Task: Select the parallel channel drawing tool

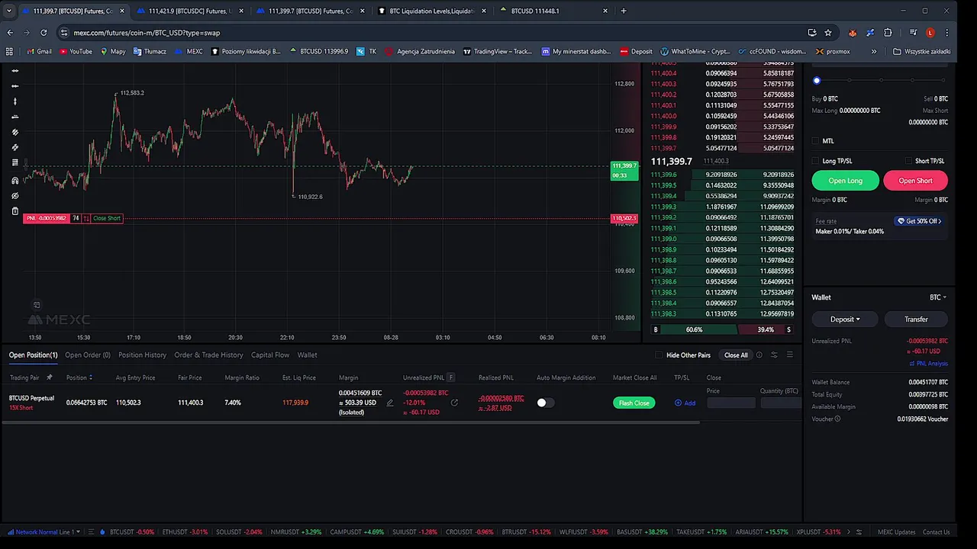Action: click(15, 132)
